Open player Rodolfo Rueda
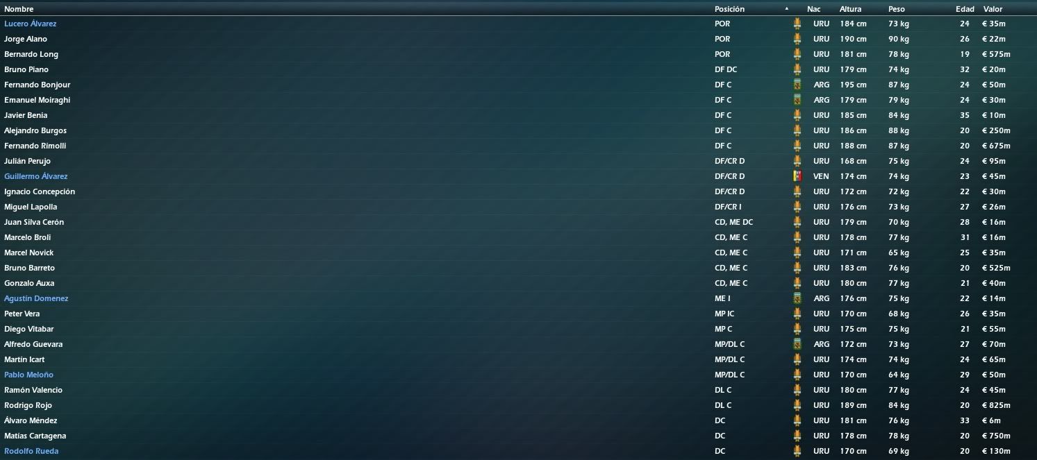The width and height of the screenshot is (1037, 460). (x=31, y=451)
